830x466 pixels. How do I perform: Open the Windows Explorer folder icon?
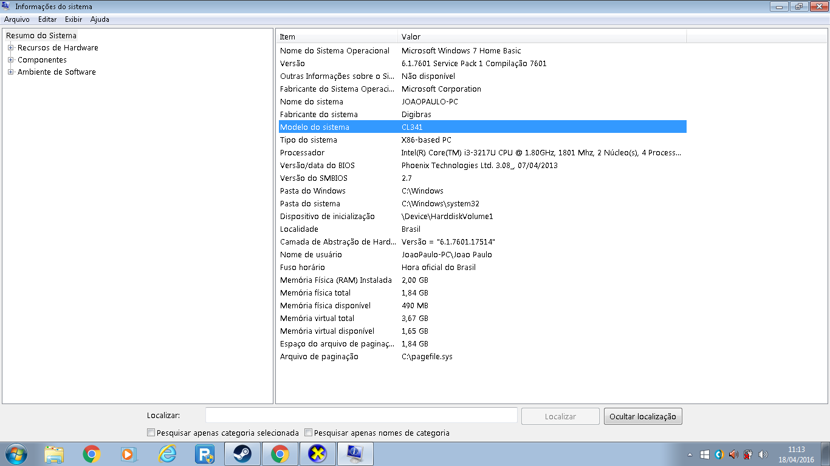coord(54,454)
